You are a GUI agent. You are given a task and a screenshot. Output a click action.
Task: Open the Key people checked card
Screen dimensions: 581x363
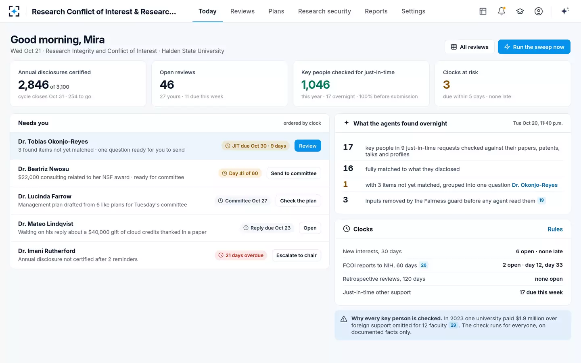click(361, 84)
